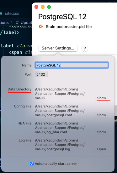The height and width of the screenshot is (173, 117).
Task: Click the Port field showing 5432
Action: pos(41,74)
